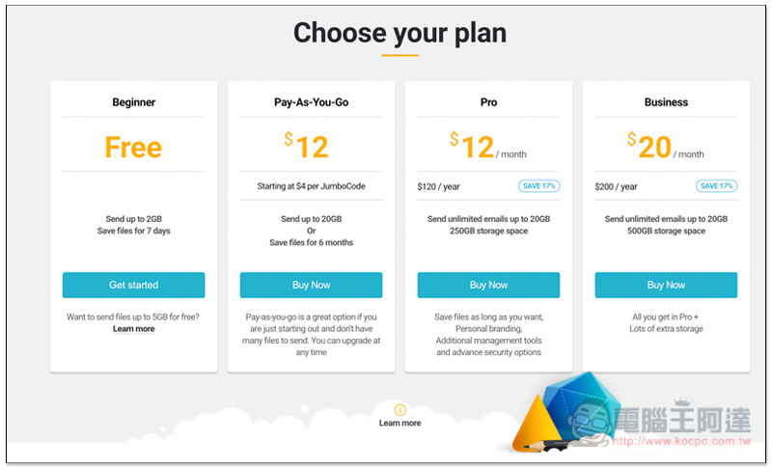
Task: Click the Choose your plan heading
Action: pos(400,33)
